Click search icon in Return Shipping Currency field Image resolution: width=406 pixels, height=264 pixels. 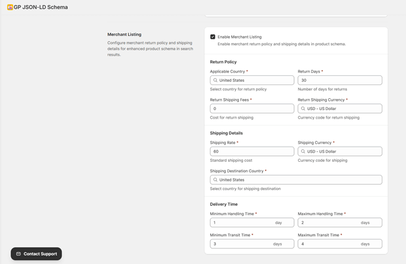click(303, 109)
